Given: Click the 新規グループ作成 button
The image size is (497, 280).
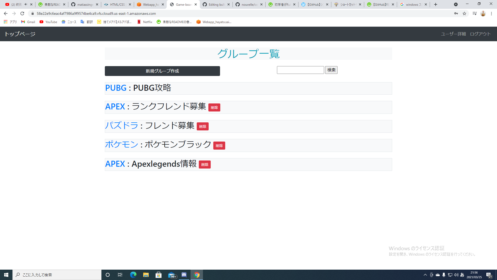Looking at the screenshot, I should tap(162, 71).
